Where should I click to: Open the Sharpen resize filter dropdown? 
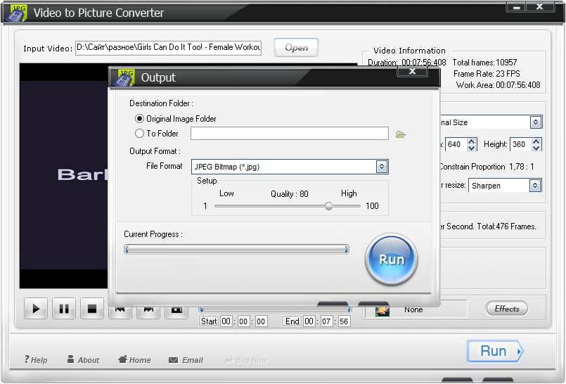(535, 186)
